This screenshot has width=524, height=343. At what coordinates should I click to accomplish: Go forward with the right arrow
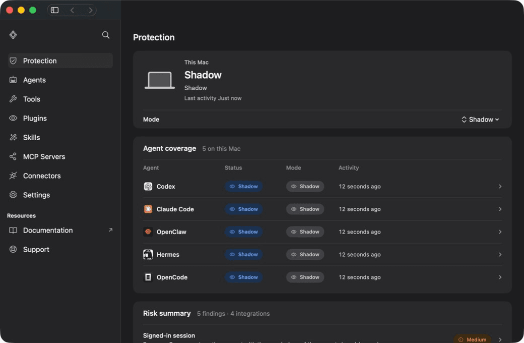point(90,10)
